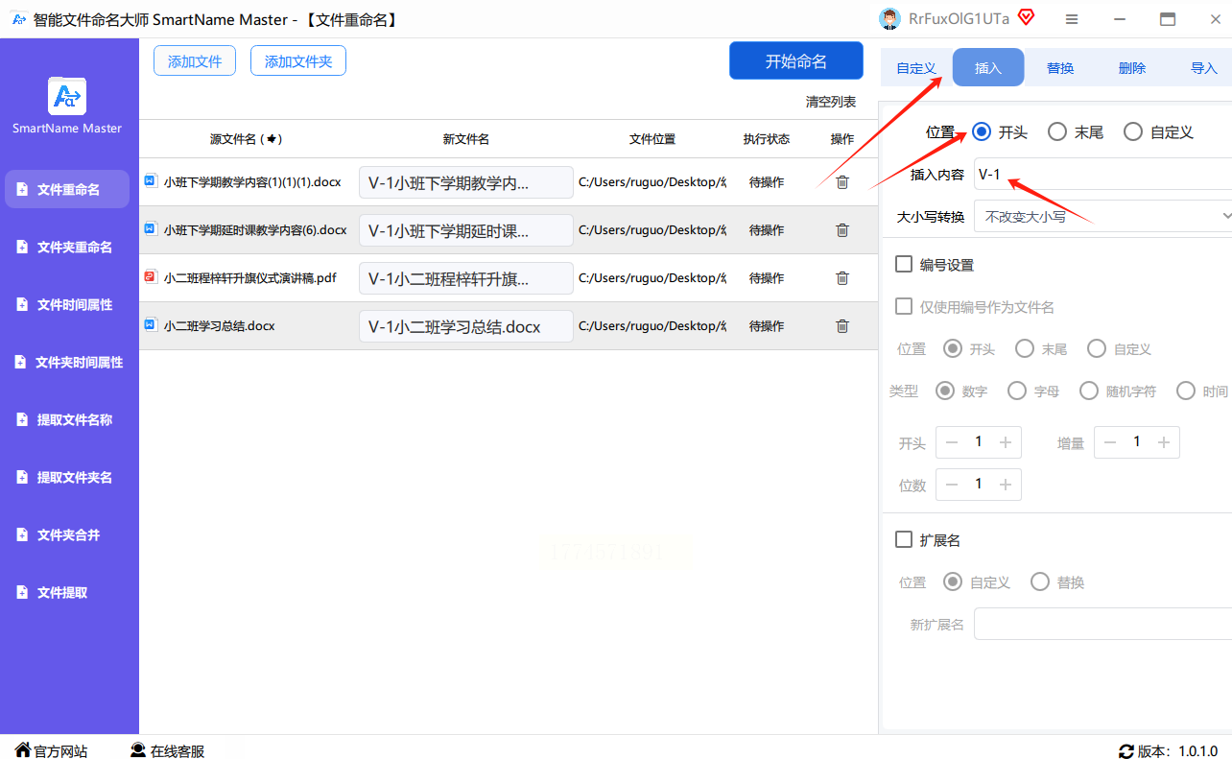Click the 添加文件夹 button
The width and height of the screenshot is (1232, 759).
click(x=297, y=61)
